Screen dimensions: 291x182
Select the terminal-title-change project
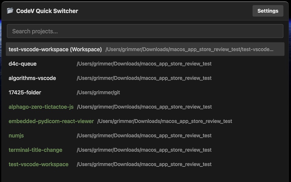(36, 150)
